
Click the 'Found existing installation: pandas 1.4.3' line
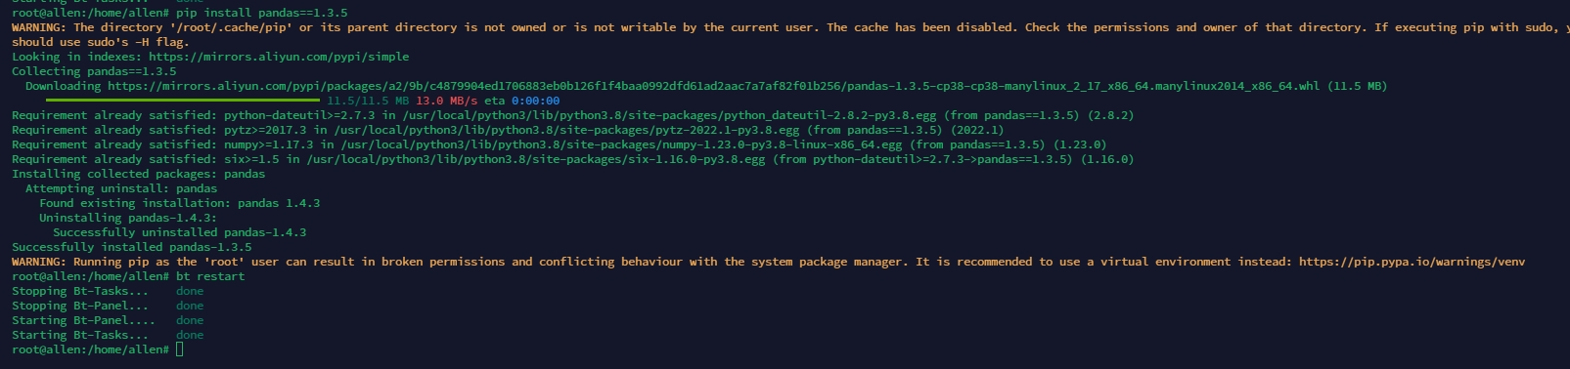180,203
